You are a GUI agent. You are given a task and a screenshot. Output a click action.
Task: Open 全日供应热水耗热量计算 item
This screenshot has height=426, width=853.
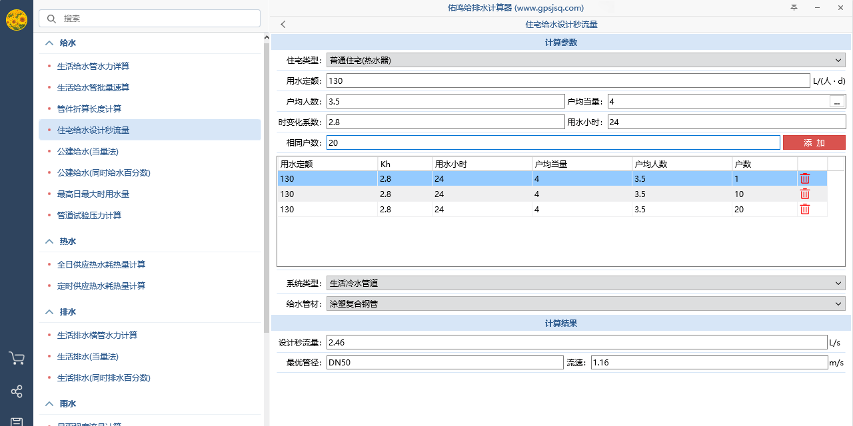101,264
